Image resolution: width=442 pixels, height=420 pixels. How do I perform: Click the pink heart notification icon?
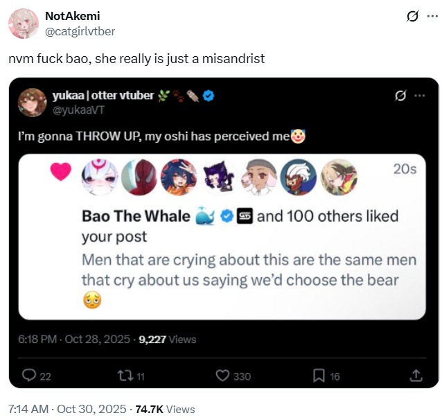pyautogui.click(x=61, y=173)
